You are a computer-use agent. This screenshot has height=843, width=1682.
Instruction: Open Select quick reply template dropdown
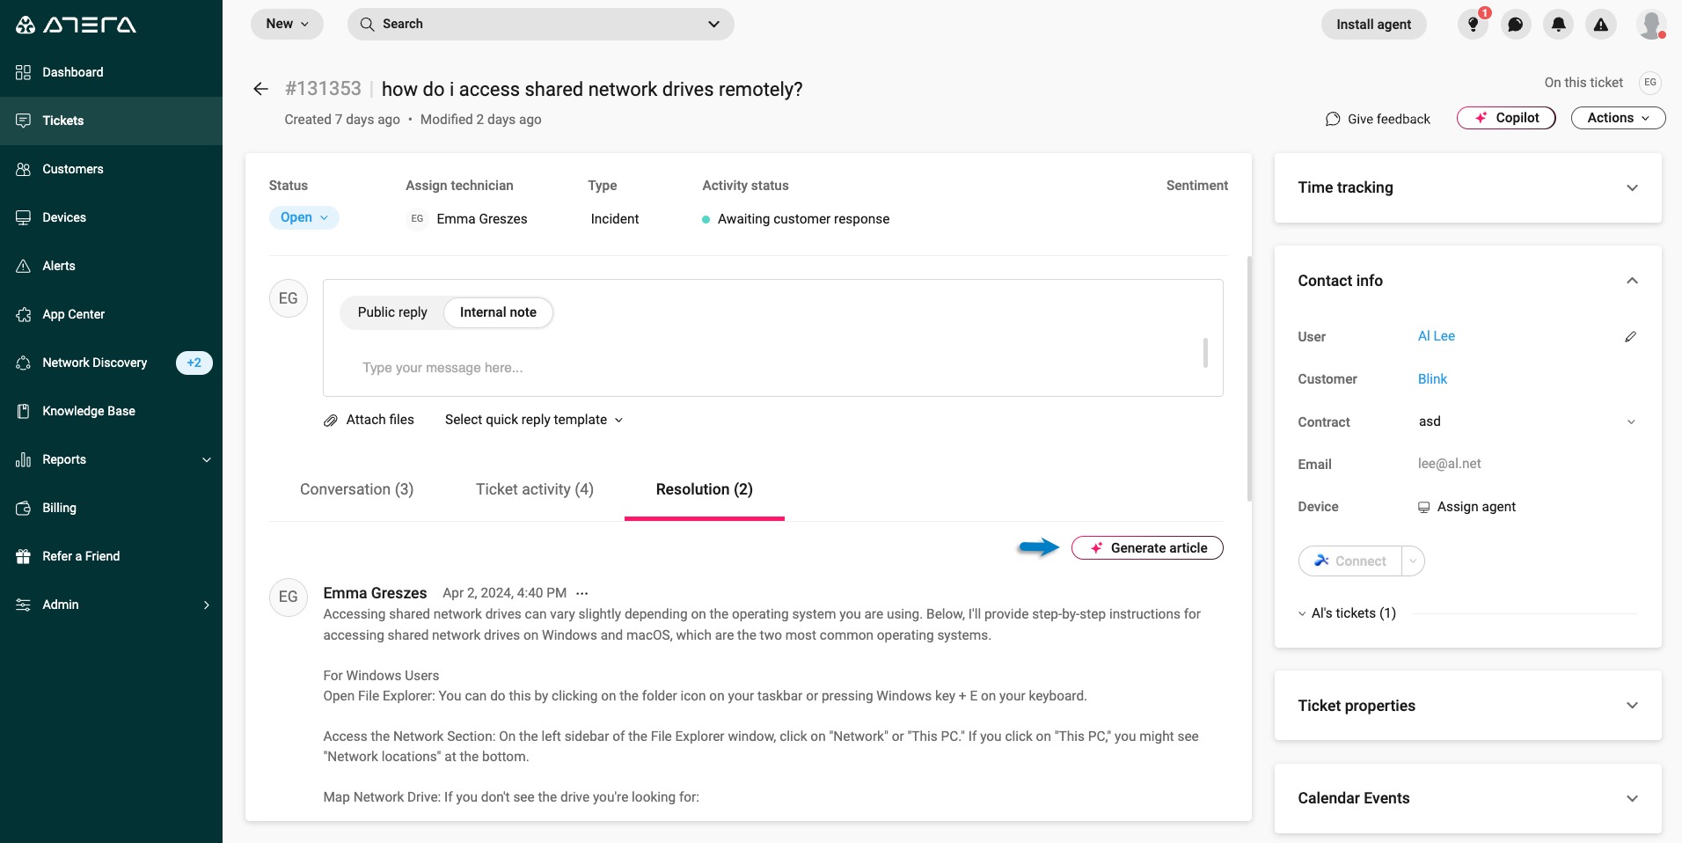coord(533,420)
